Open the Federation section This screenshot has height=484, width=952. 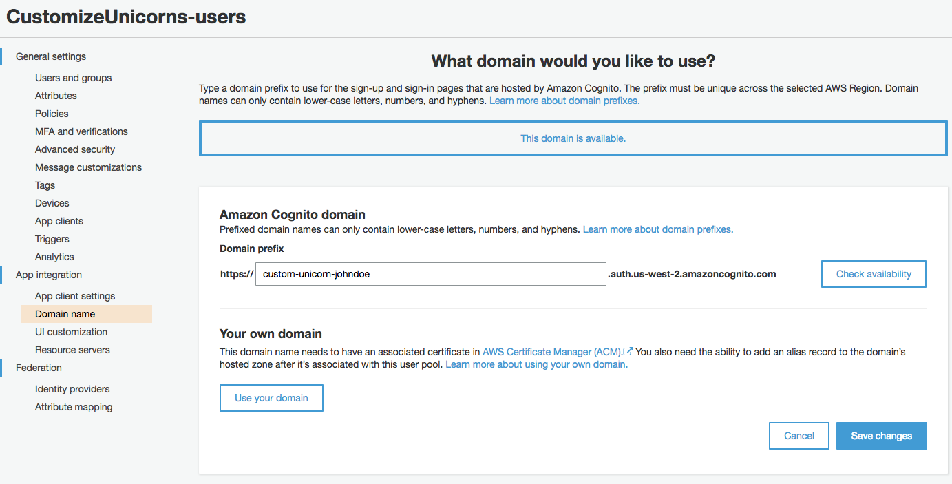39,368
